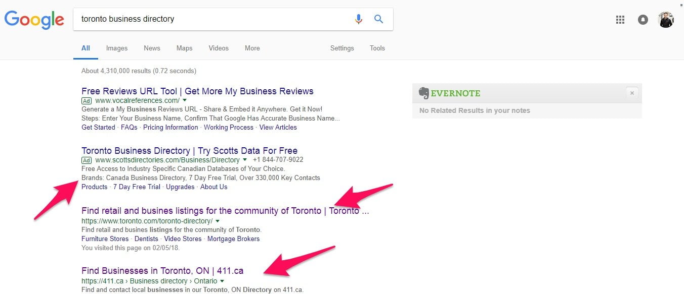The image size is (684, 294).
Task: Click the Evernote elephant logo
Action: click(424, 93)
